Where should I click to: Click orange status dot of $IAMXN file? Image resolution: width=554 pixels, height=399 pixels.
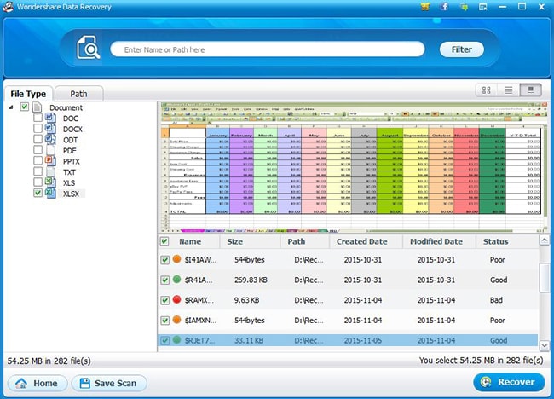click(176, 320)
